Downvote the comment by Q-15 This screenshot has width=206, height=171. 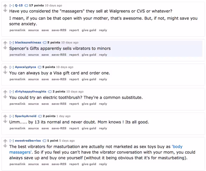click(x=5, y=11)
